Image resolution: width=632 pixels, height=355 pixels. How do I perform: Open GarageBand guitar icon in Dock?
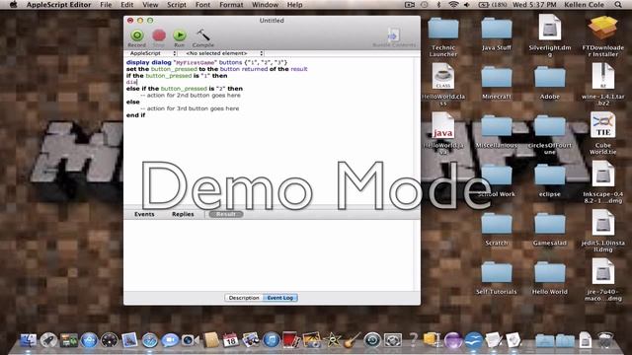353,340
